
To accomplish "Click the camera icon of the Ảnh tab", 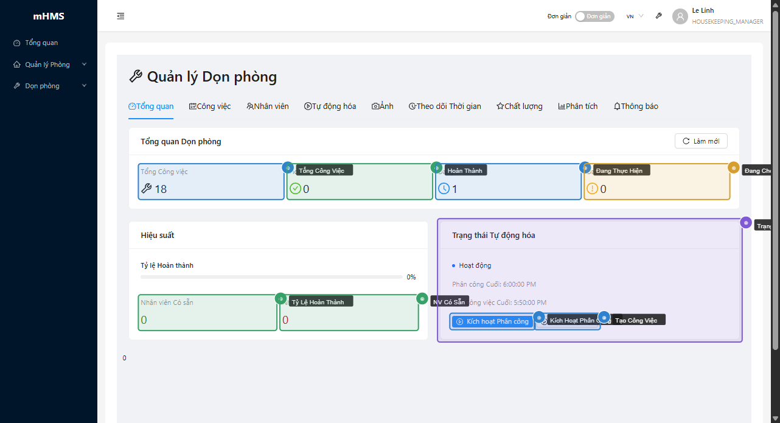I will pos(375,107).
